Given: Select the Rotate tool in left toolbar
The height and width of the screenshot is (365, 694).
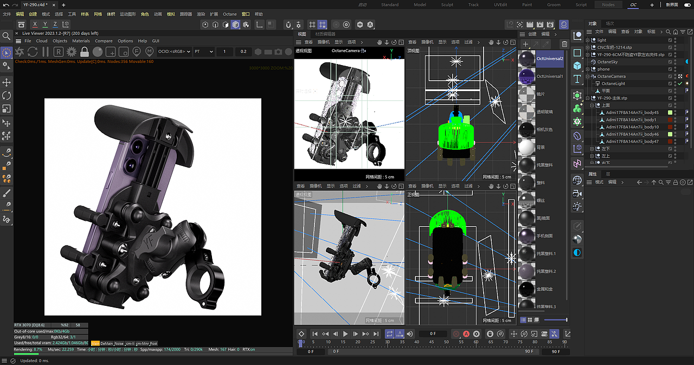Looking at the screenshot, I should tap(7, 95).
